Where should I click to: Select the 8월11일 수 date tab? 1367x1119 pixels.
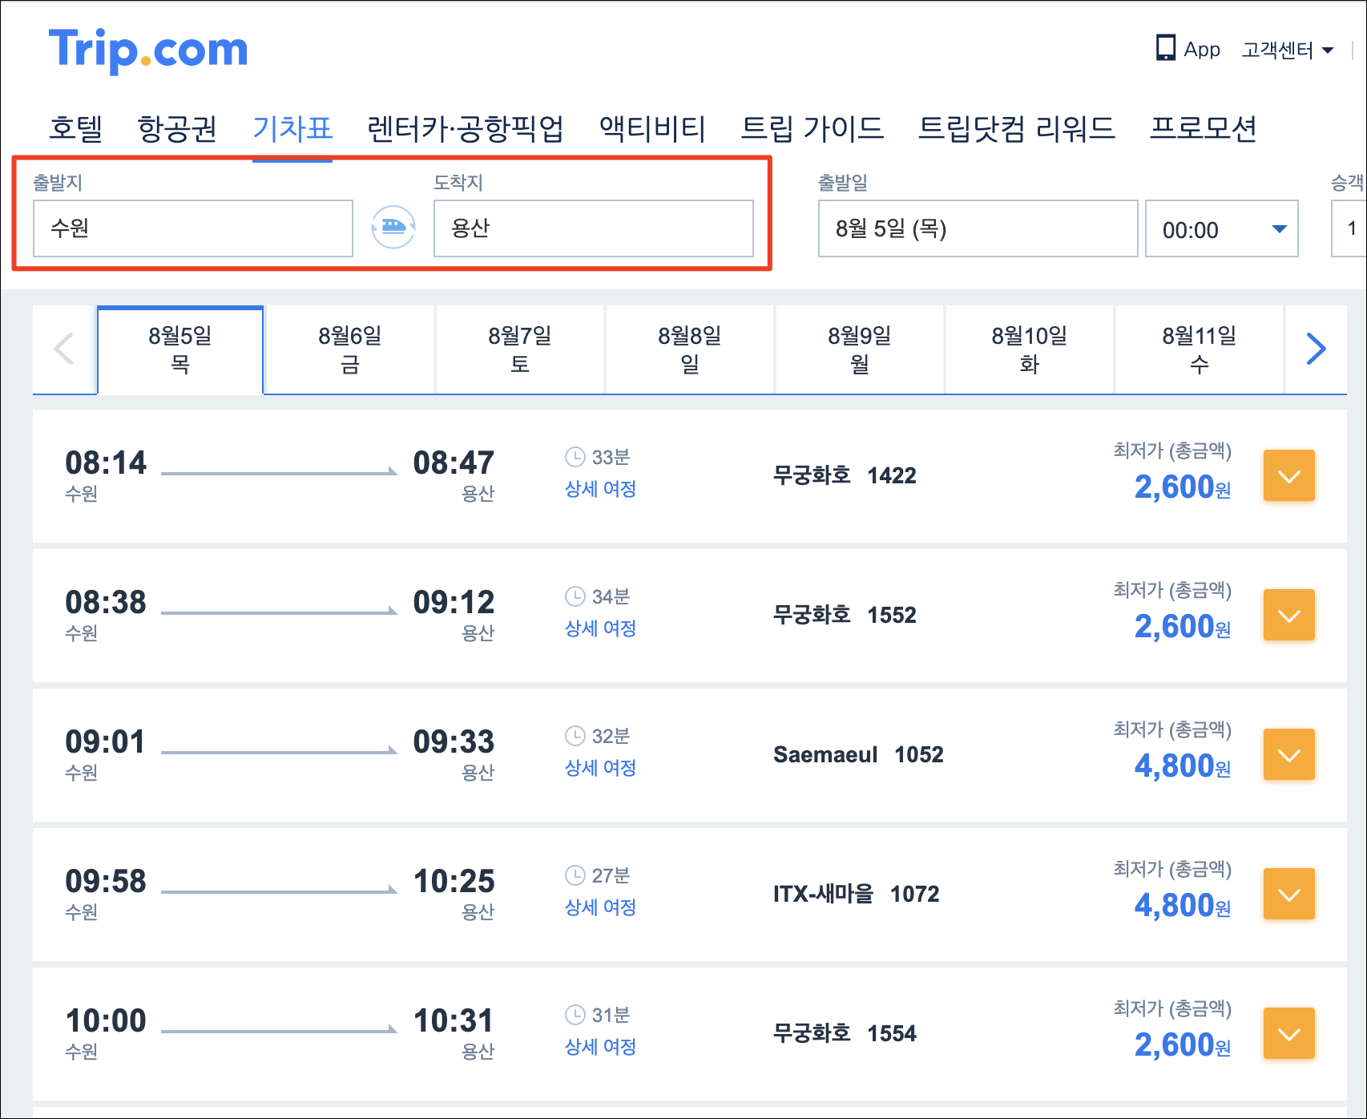point(1200,349)
